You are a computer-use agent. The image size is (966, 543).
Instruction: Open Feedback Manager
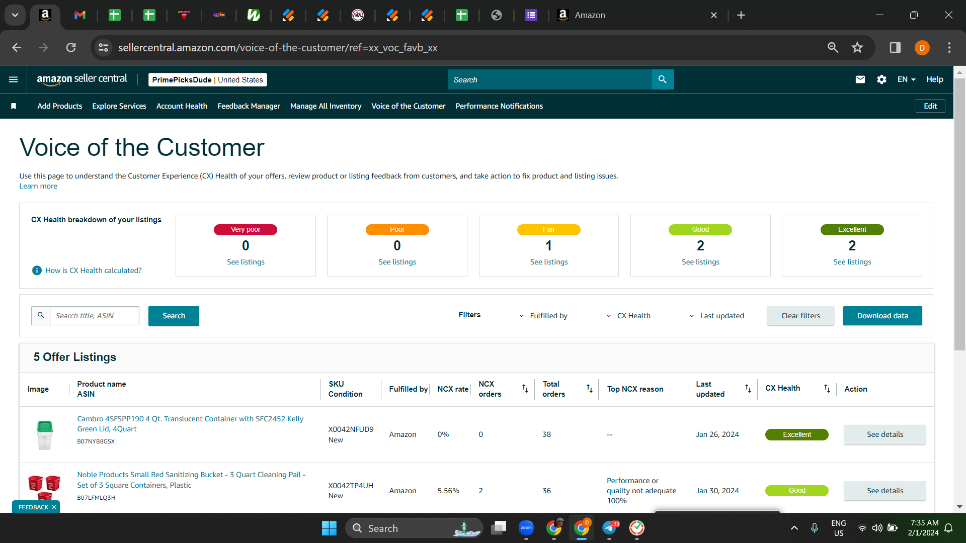point(249,106)
